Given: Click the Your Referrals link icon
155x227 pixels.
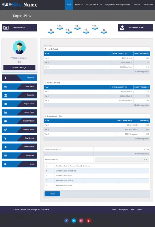Looking at the screenshot, I should 5,138.
